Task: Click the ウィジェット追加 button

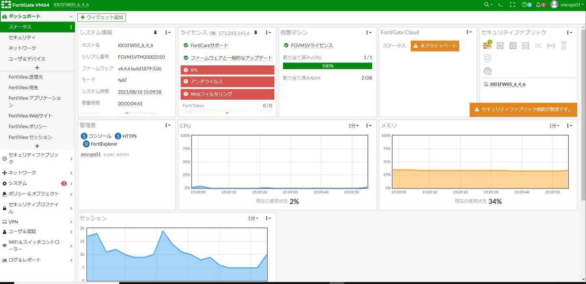Action: pos(102,17)
